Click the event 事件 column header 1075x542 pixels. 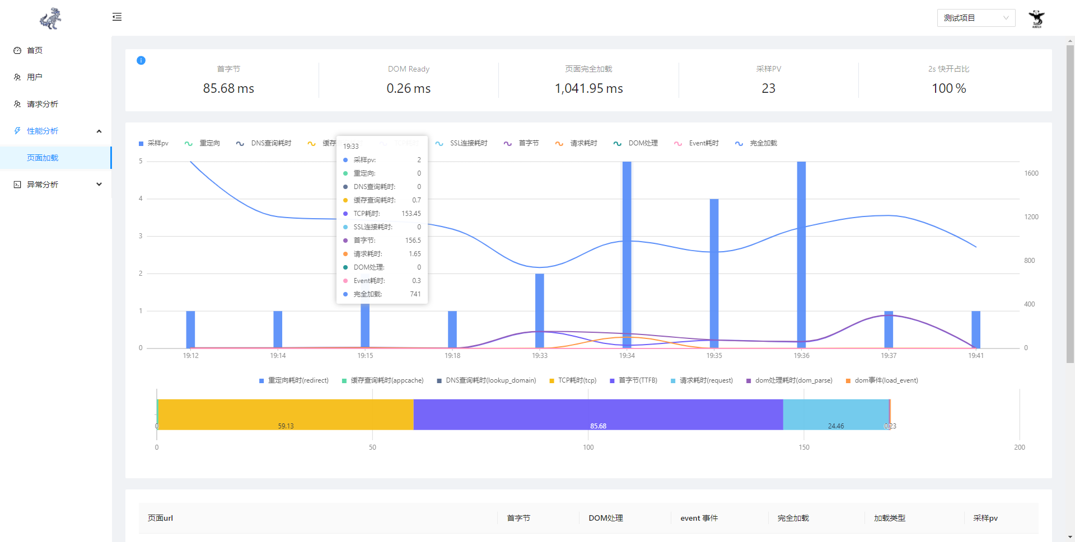point(699,518)
